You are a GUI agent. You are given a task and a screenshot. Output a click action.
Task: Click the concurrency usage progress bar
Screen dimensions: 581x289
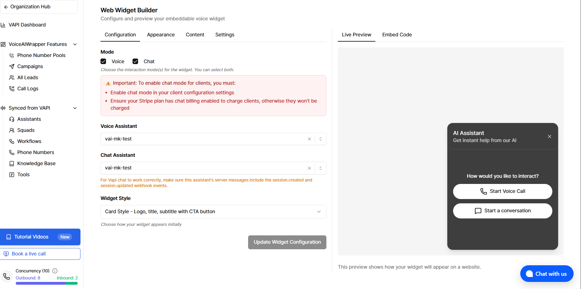pos(47,283)
